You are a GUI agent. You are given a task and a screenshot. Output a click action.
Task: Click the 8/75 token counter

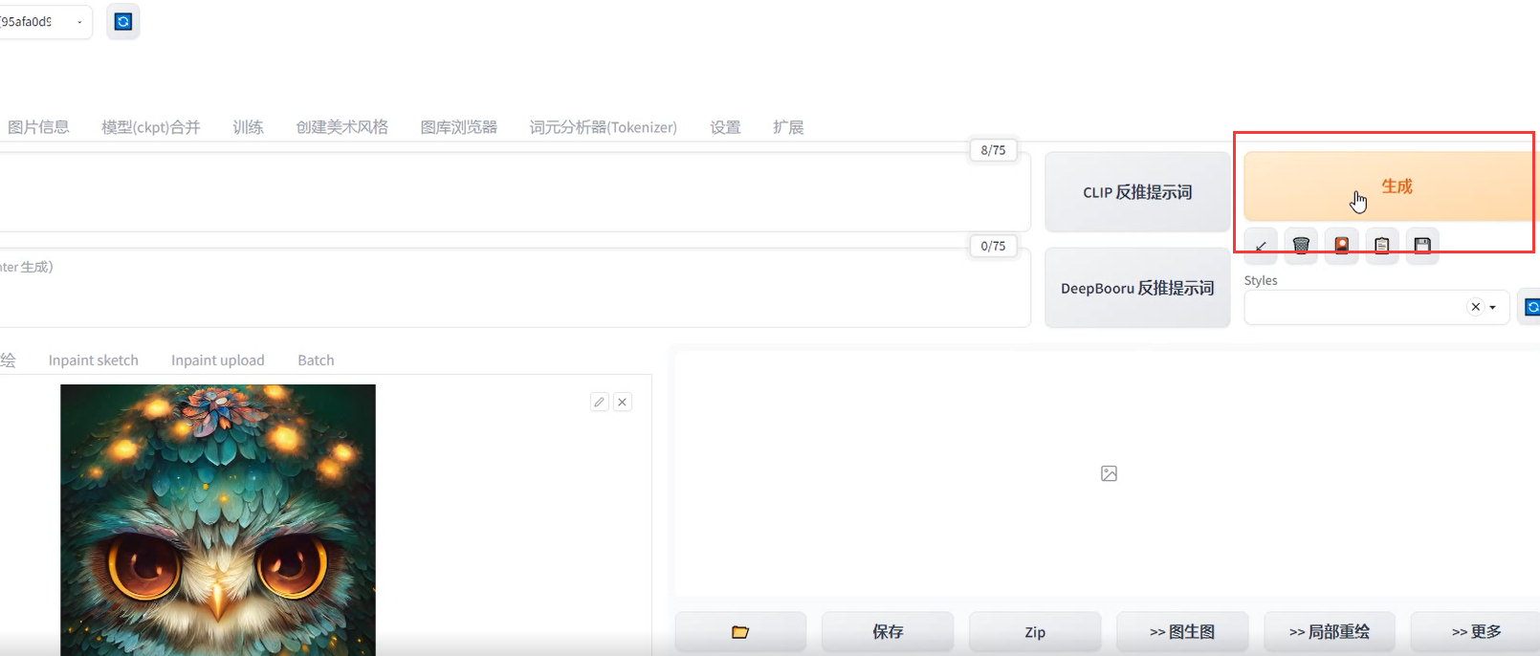993,150
